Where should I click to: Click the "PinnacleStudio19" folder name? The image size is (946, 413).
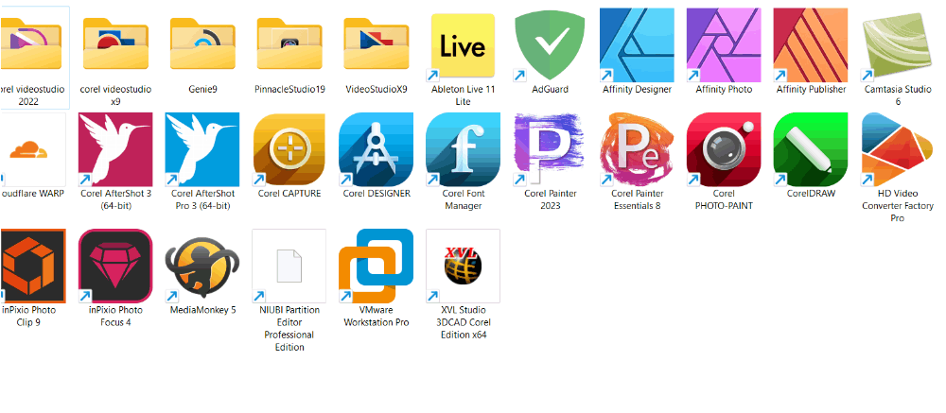289,89
